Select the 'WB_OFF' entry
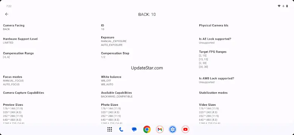This screenshot has width=294, height=135. (x=106, y=81)
